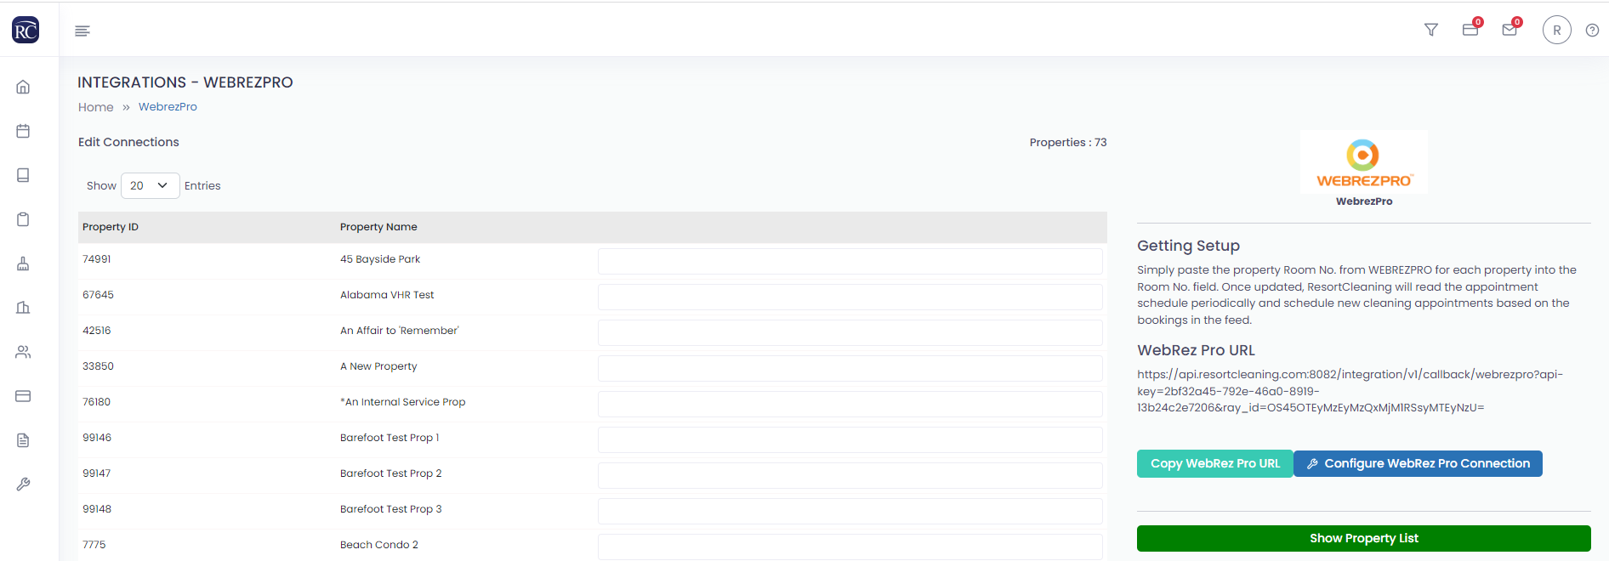Click the clipboard icon in sidebar
The image size is (1609, 561).
tap(23, 219)
